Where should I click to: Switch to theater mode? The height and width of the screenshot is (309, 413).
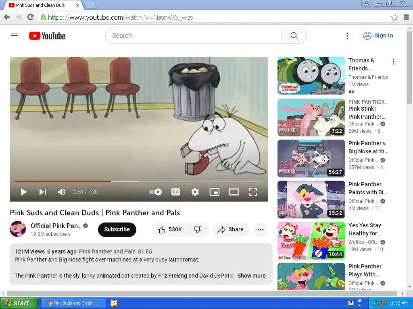pos(234,192)
